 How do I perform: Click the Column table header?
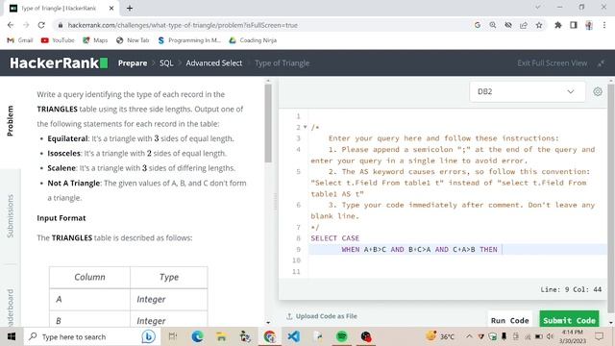(x=89, y=277)
